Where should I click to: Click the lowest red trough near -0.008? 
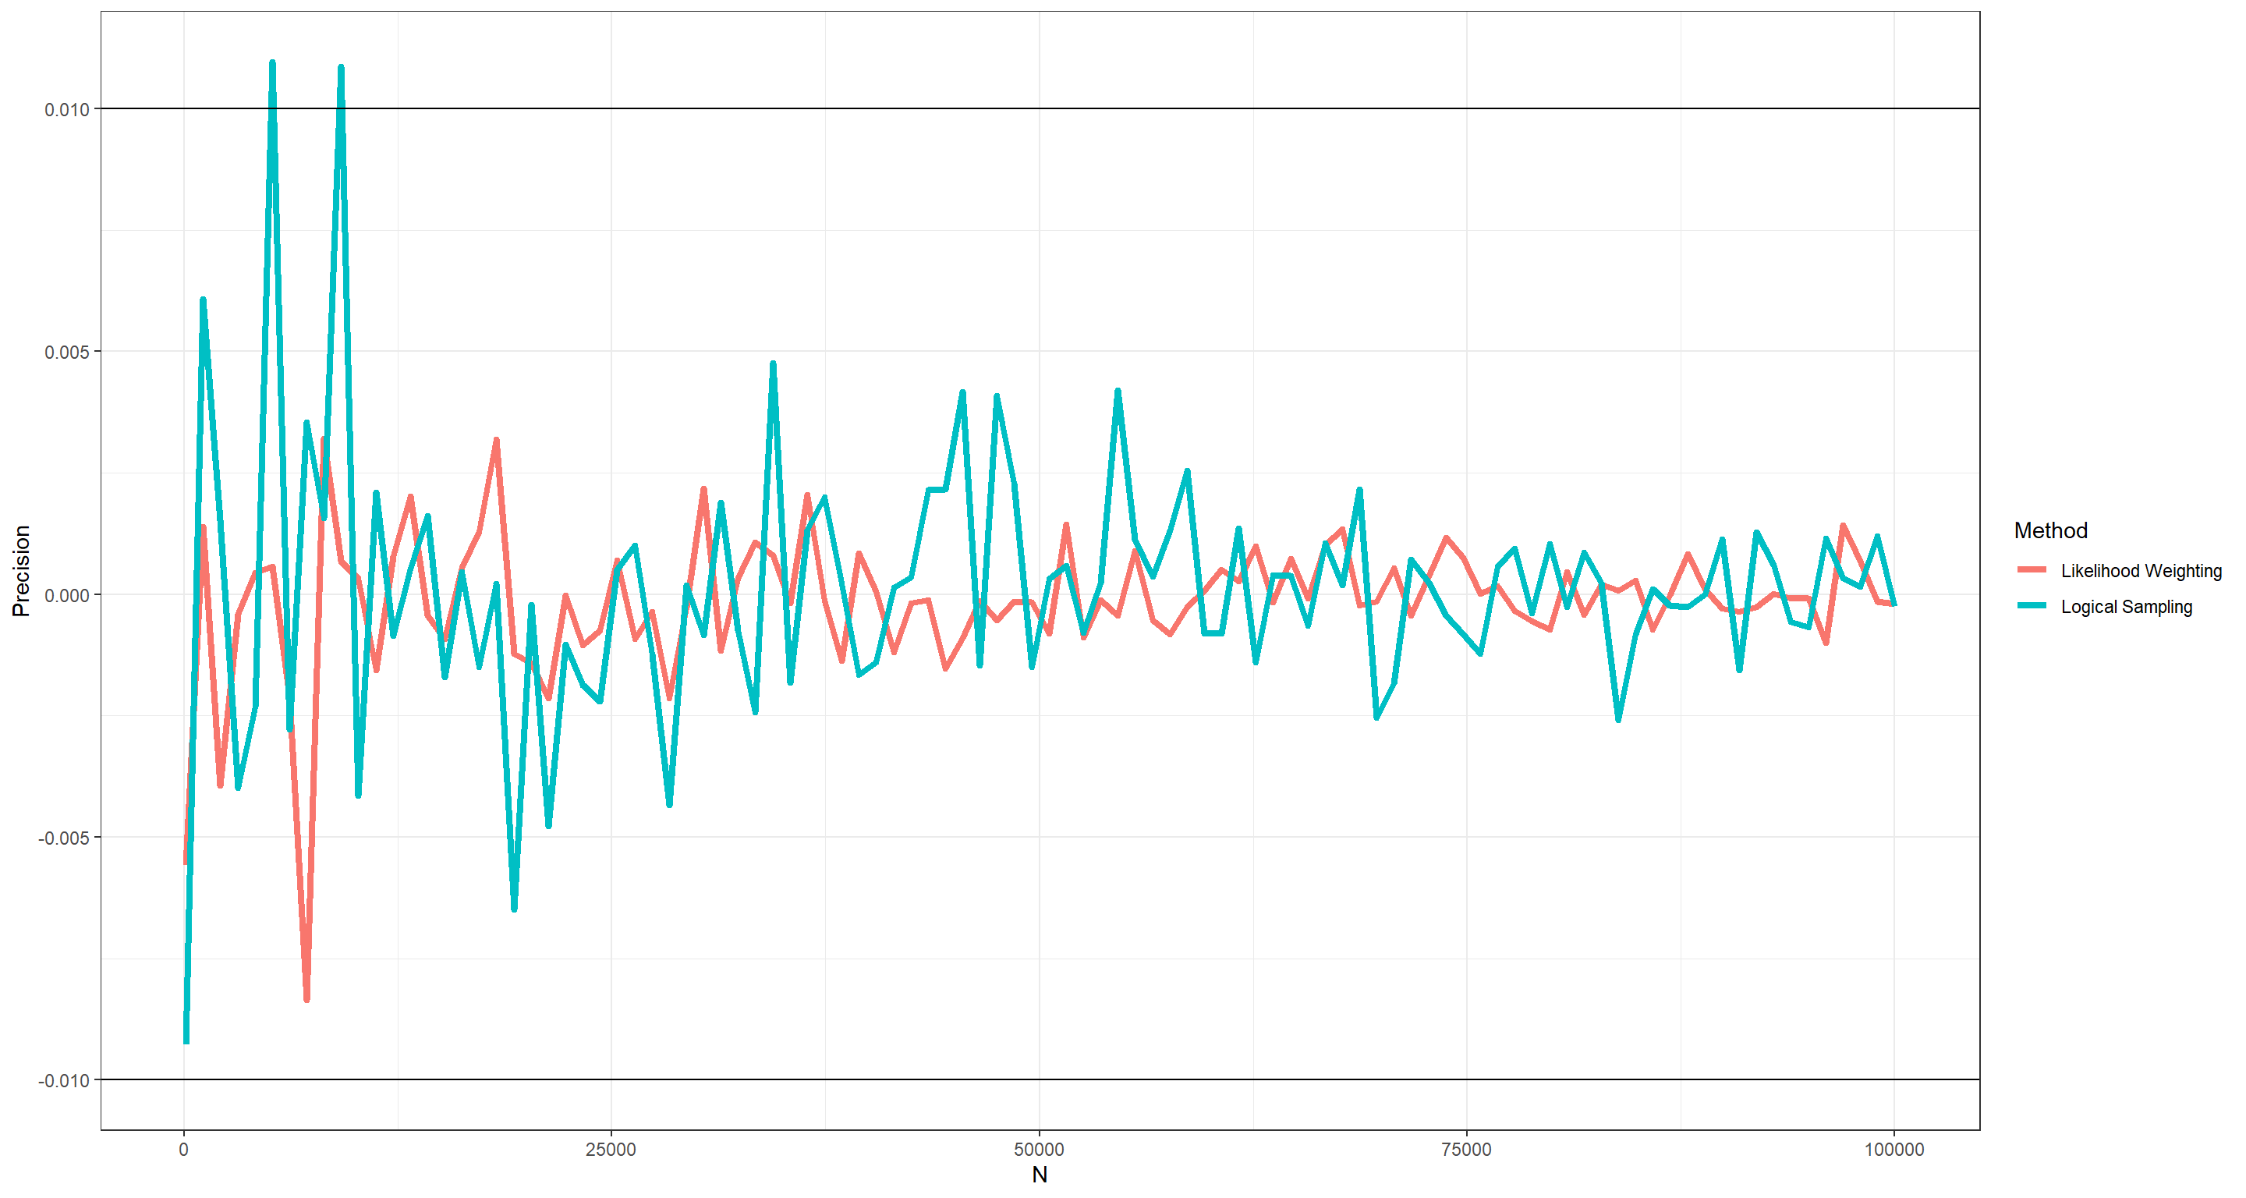click(307, 998)
